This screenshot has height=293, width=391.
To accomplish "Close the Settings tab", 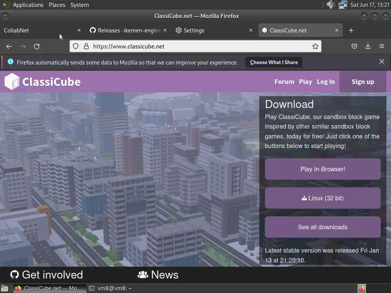I will (x=251, y=30).
